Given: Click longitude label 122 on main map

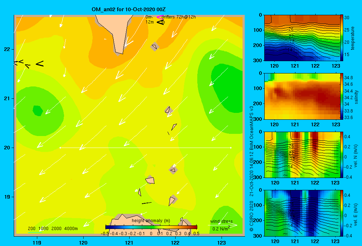Looking at the screenshot, I should coord(175,242).
